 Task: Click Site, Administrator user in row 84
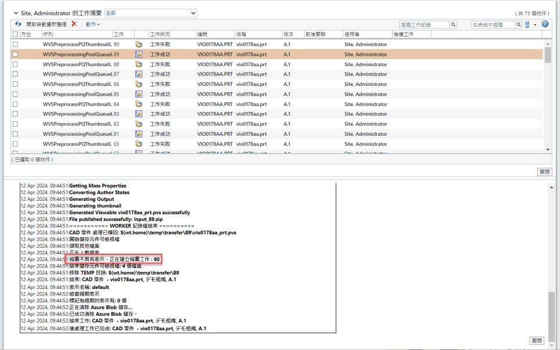[366, 104]
